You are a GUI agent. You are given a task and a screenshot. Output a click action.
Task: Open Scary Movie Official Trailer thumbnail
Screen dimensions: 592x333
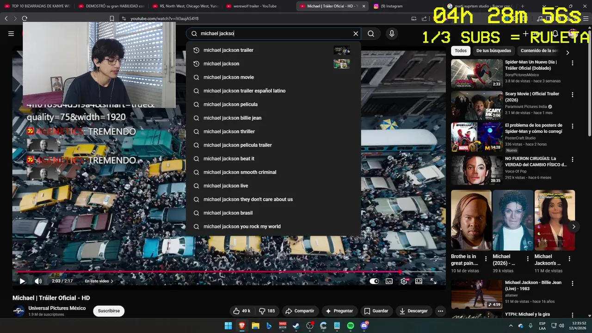click(477, 105)
